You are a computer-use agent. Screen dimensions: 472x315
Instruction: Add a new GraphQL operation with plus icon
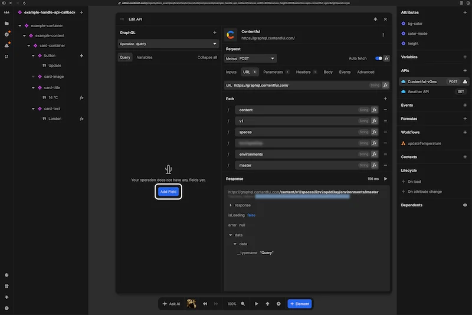215,32
